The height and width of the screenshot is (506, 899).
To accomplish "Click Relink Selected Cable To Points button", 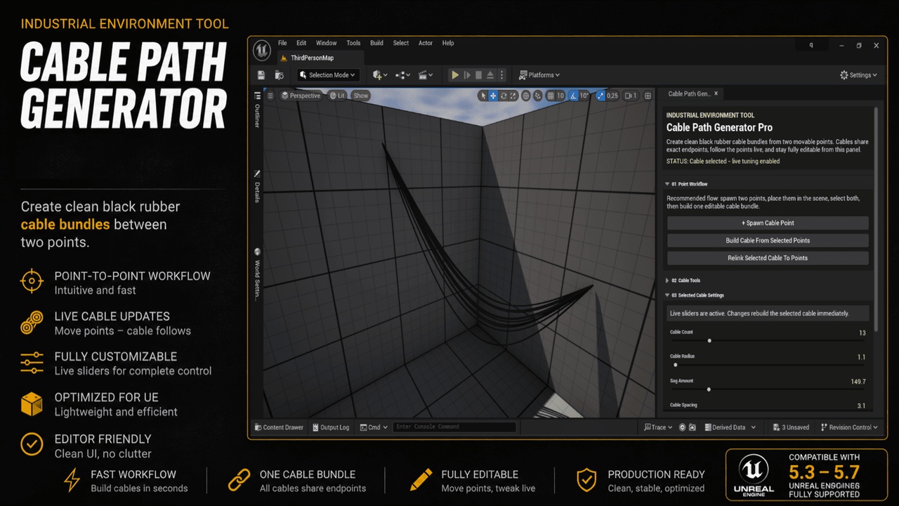I will pos(768,258).
